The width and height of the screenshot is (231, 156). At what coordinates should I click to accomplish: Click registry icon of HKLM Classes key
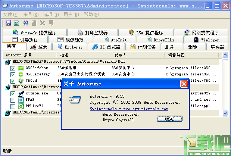point(8,113)
